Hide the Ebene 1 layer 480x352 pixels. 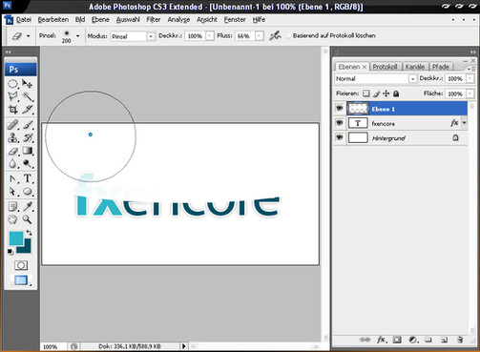click(x=340, y=109)
